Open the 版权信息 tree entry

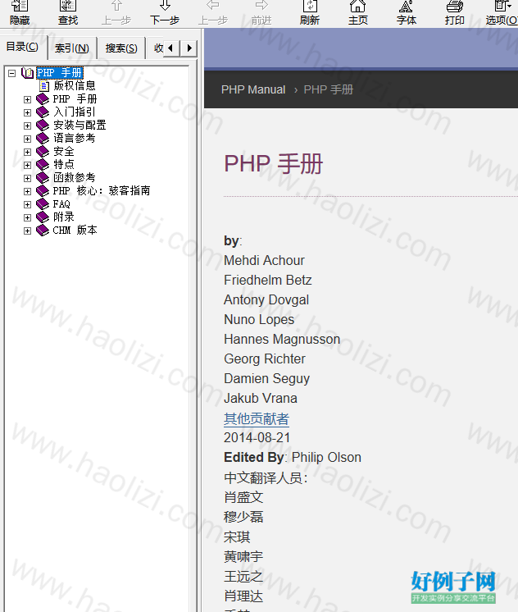(x=75, y=86)
